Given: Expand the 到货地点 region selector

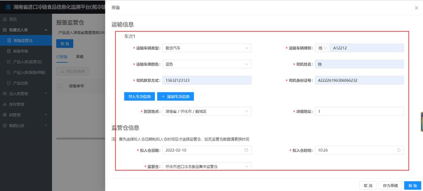Looking at the screenshot, I should click(207, 111).
